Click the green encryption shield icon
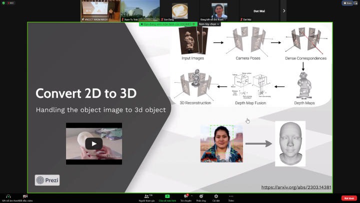Screen dimensions: 360x203 (3, 3)
